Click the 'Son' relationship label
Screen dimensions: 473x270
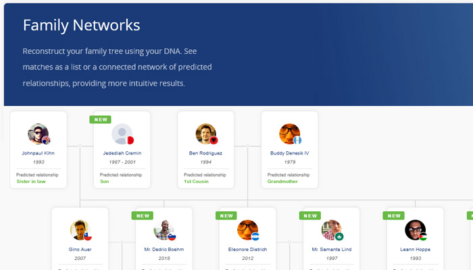(104, 182)
